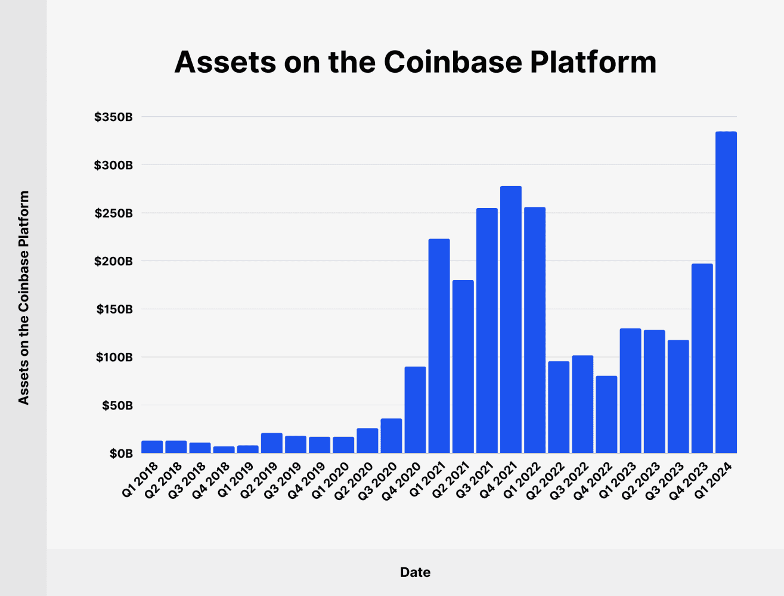Click the Q1 2021 bar
784x596 pixels.
click(x=439, y=346)
